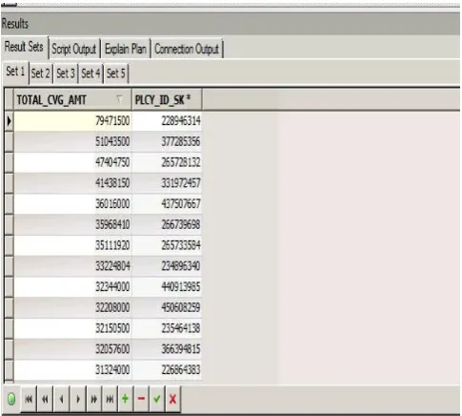Go to first record navigation button

pyautogui.click(x=29, y=399)
